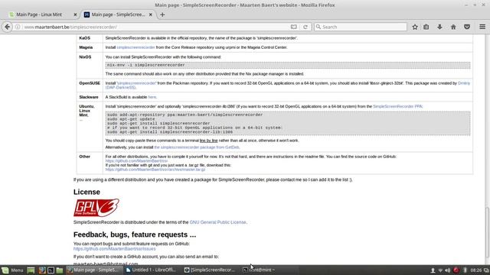The height and width of the screenshot is (275, 490).
Task: Follow the Slackware SlackBuild 'here' link
Action: point(152,97)
